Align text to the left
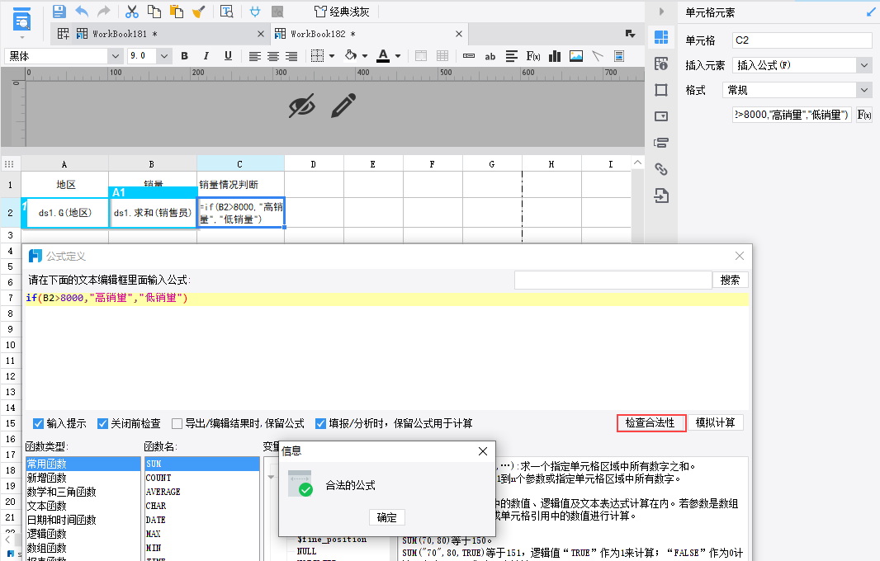880x561 pixels. click(x=255, y=56)
